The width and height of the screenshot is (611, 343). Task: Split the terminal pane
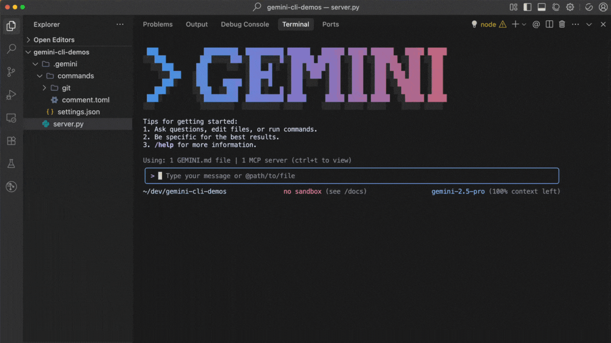click(x=549, y=24)
